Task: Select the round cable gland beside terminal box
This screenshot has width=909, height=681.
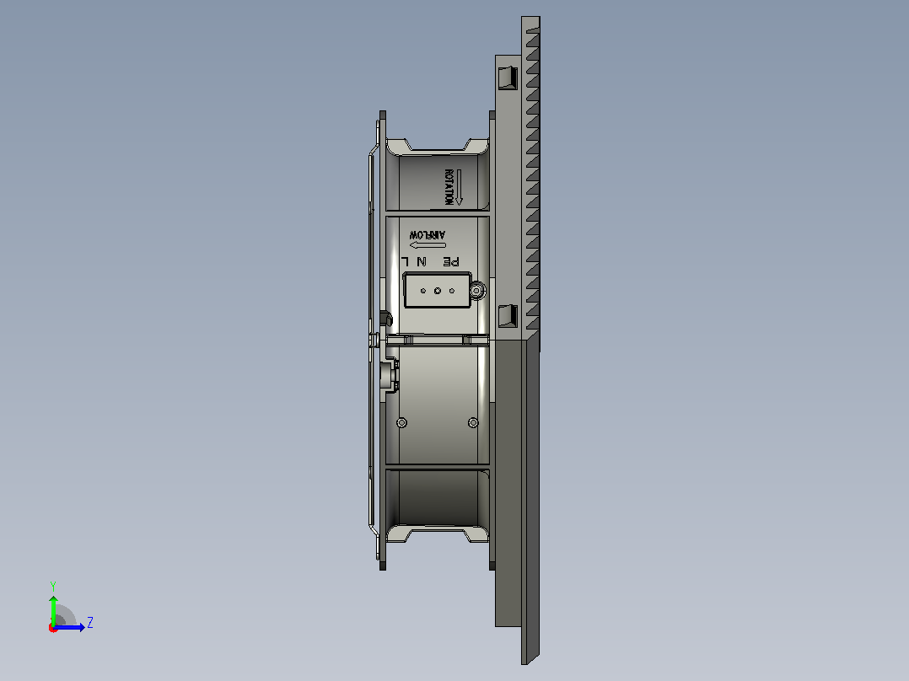Action: (x=477, y=291)
